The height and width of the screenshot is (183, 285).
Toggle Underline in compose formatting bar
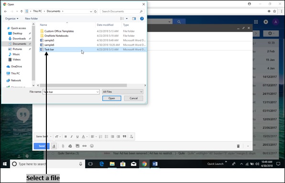tap(77, 137)
